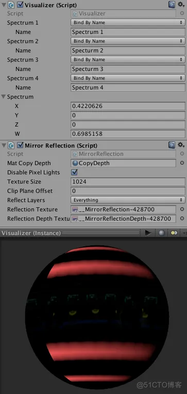Edit the Name field containing Spectrum 1

[x=128, y=32]
